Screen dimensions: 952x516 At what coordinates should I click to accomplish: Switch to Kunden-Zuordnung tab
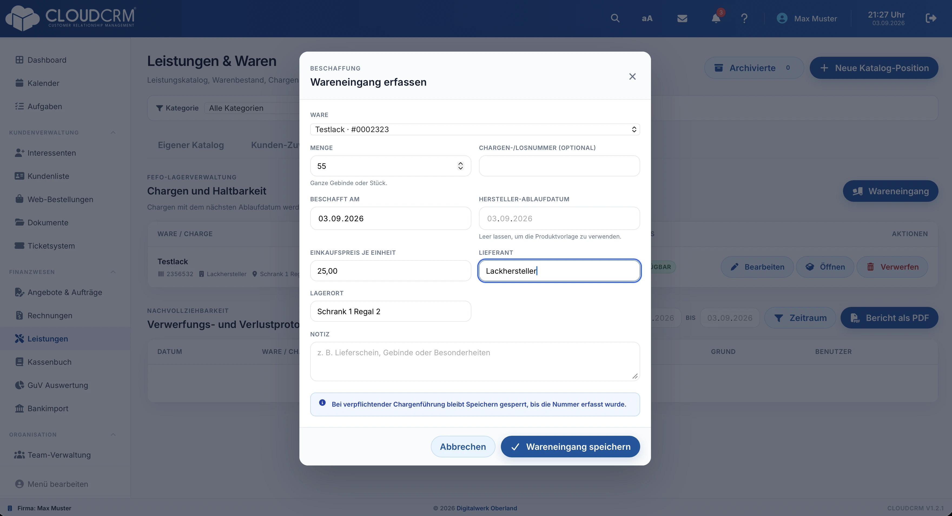[275, 145]
